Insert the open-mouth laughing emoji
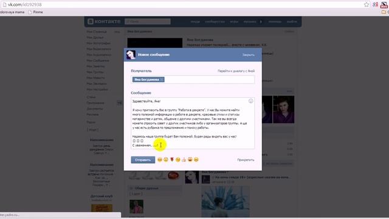This screenshot has height=219, width=389. click(190, 159)
